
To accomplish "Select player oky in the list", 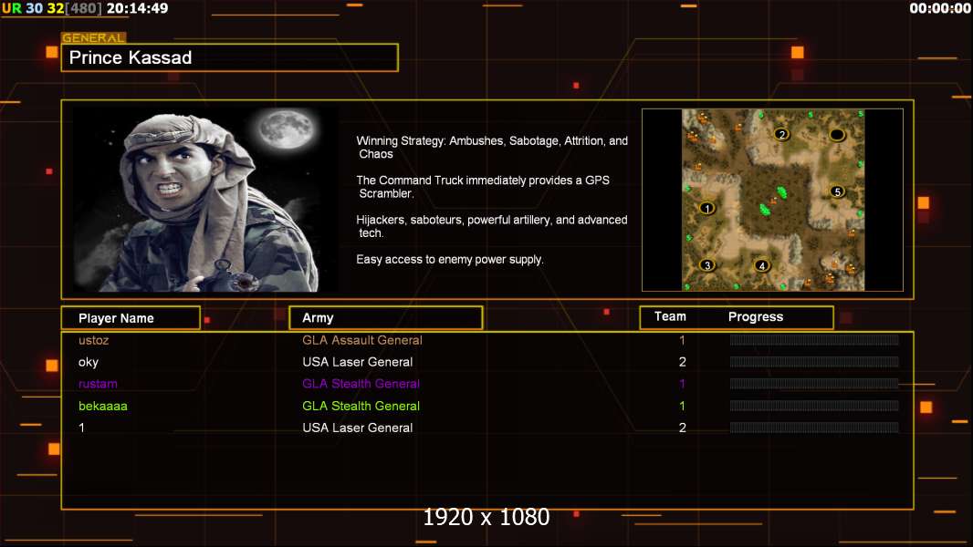I will 89,362.
